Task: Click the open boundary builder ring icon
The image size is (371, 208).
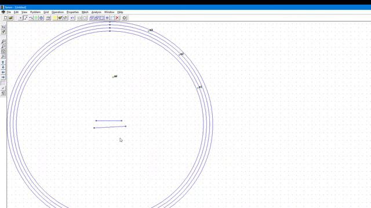Action: (x=125, y=18)
